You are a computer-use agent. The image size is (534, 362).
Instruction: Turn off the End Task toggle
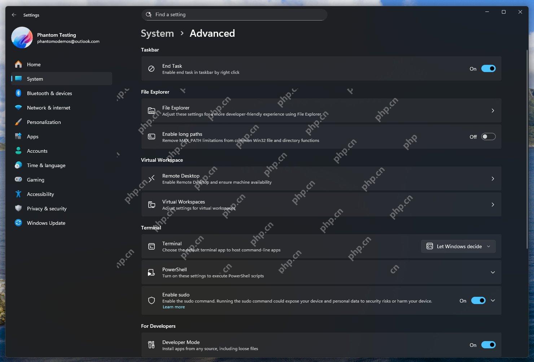pyautogui.click(x=489, y=69)
